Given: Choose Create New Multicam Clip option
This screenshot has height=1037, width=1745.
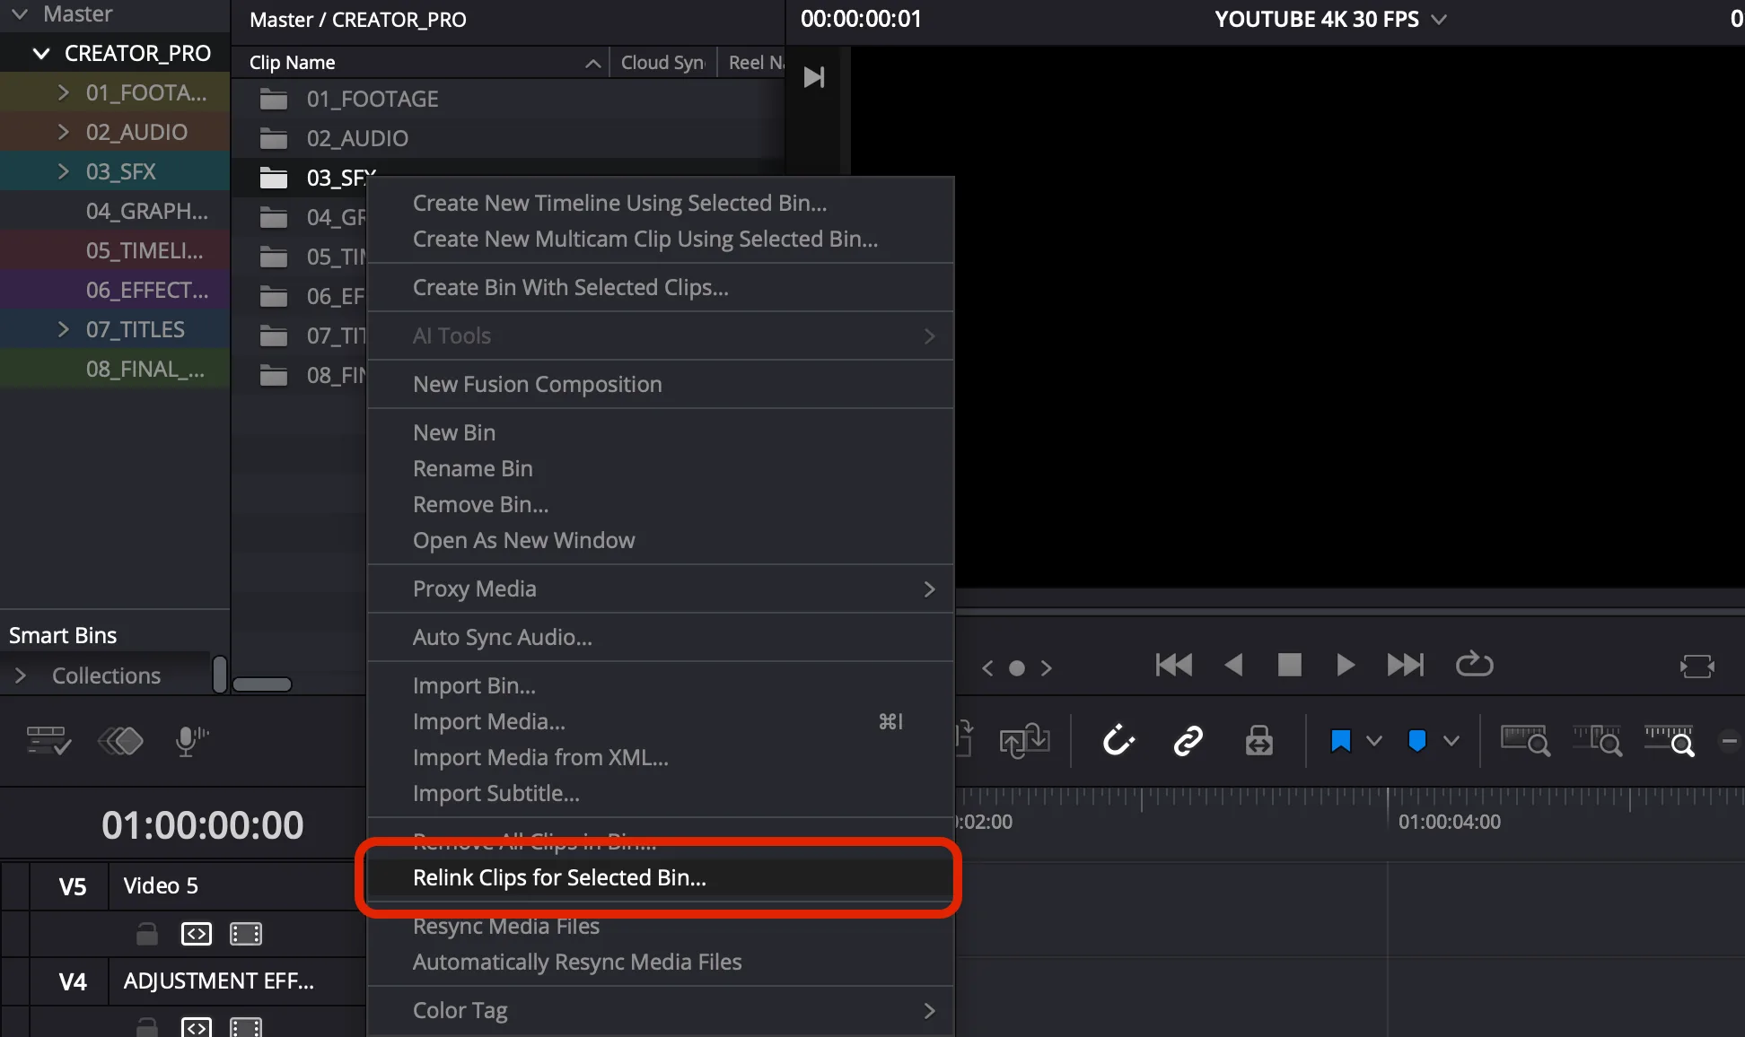Looking at the screenshot, I should click(660, 239).
